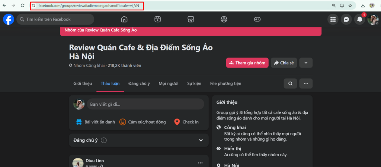Open the group's three-dot more options button
This screenshot has width=381, height=167.
[x=306, y=83]
